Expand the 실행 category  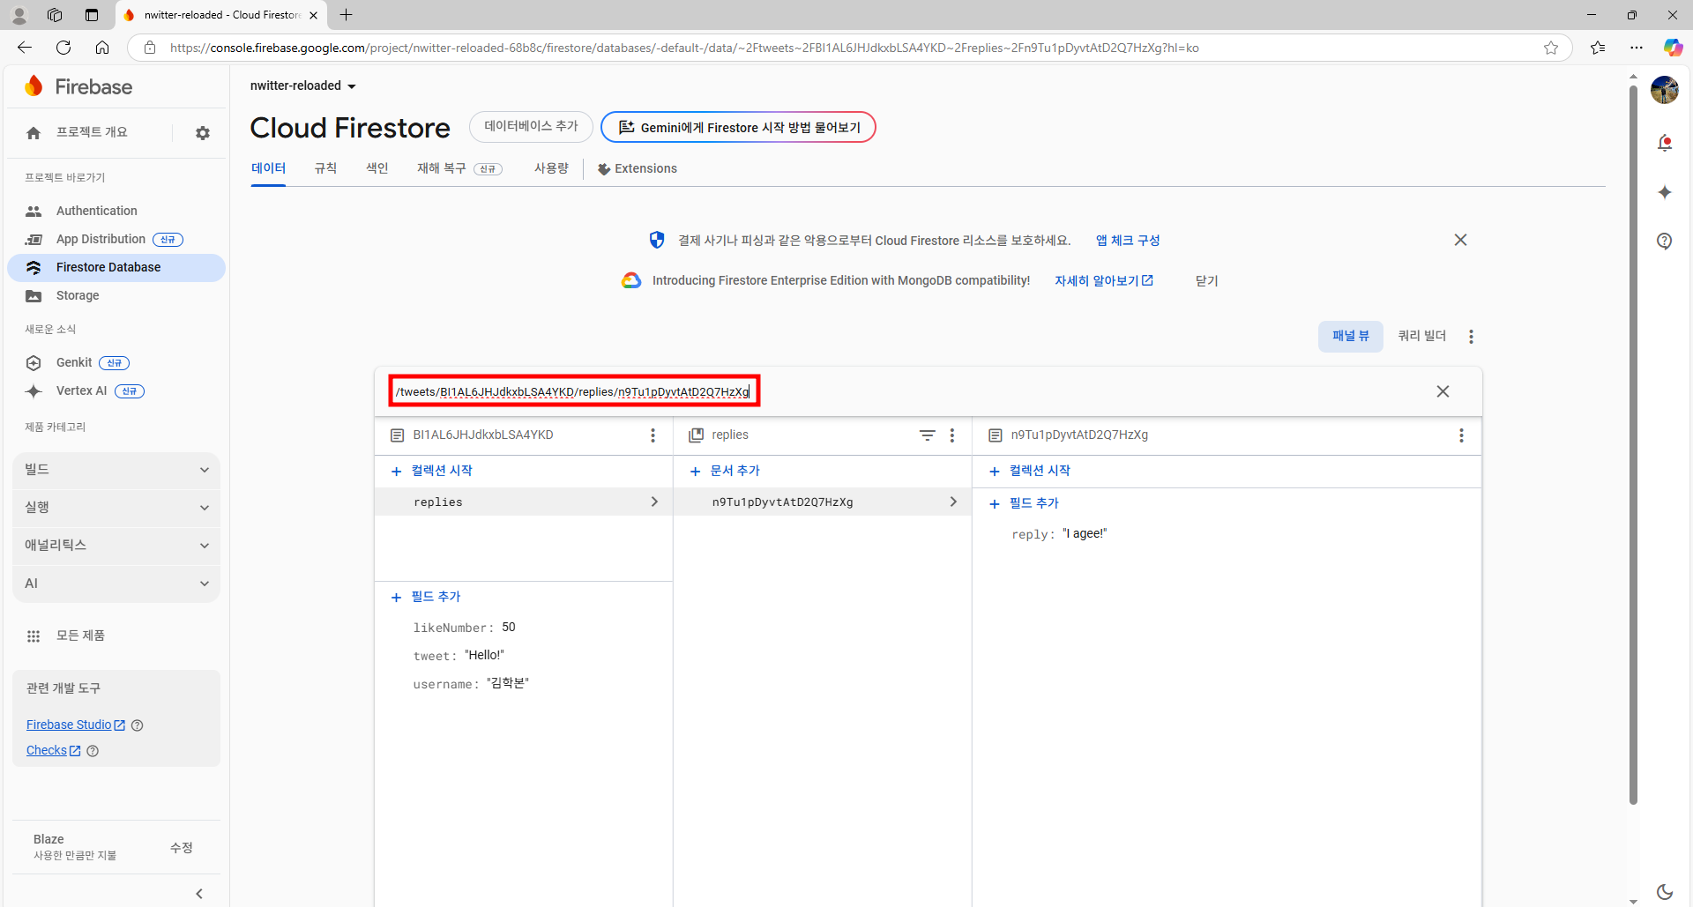click(116, 508)
